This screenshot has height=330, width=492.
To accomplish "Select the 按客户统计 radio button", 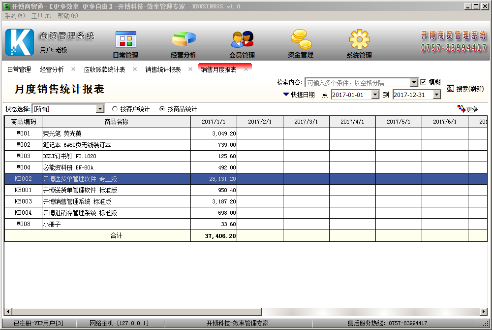I will click(x=115, y=109).
